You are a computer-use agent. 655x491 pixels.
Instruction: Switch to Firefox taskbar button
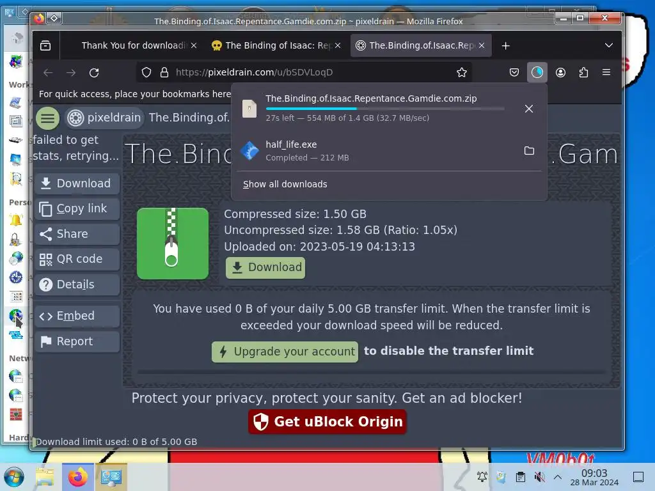pos(78,477)
